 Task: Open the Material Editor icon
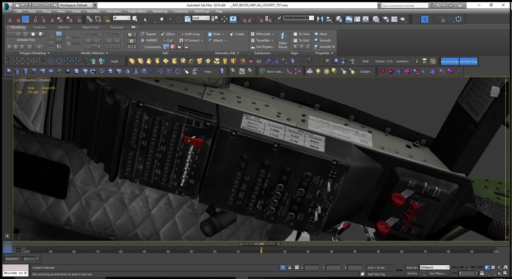click(375, 19)
